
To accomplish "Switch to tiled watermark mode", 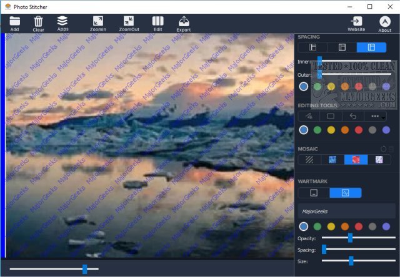I will point(346,193).
